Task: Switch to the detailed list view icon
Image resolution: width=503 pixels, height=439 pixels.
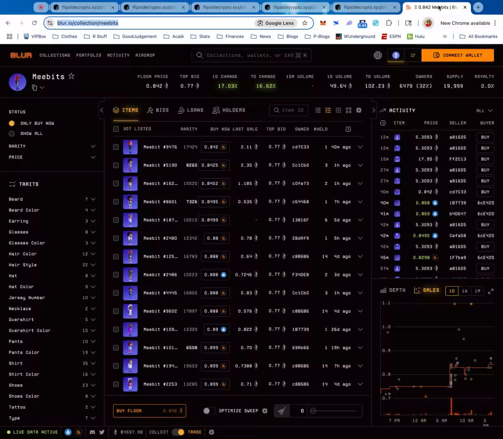Action: pyautogui.click(x=328, y=110)
